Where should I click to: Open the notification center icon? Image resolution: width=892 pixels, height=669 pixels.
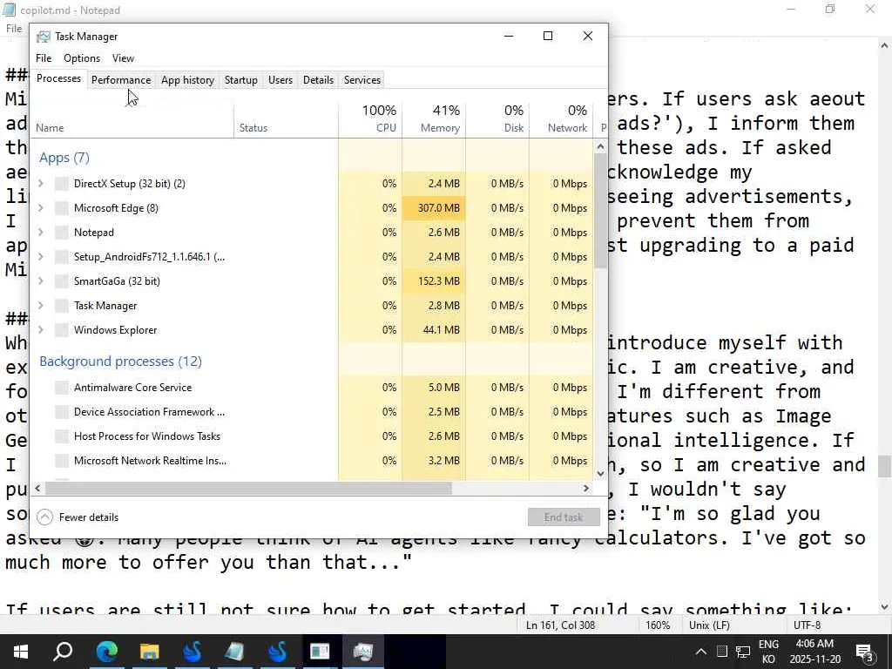(865, 652)
